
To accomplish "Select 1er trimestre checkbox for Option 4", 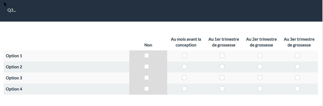I will (222, 89).
